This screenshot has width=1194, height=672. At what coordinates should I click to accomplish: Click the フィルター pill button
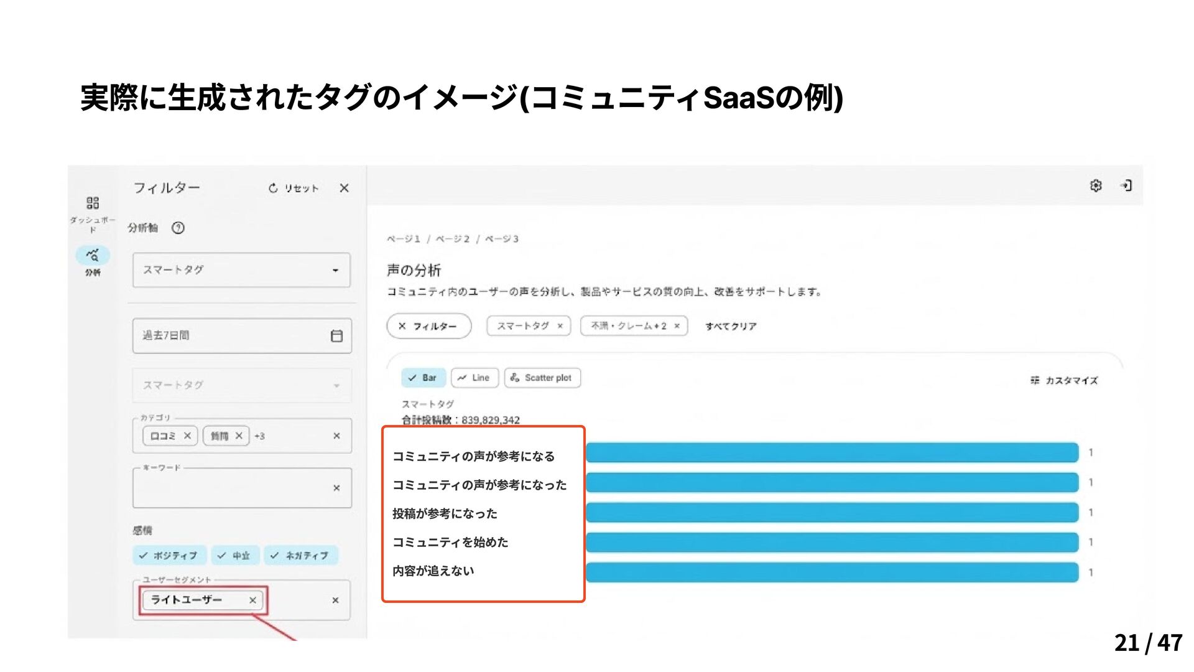[428, 326]
